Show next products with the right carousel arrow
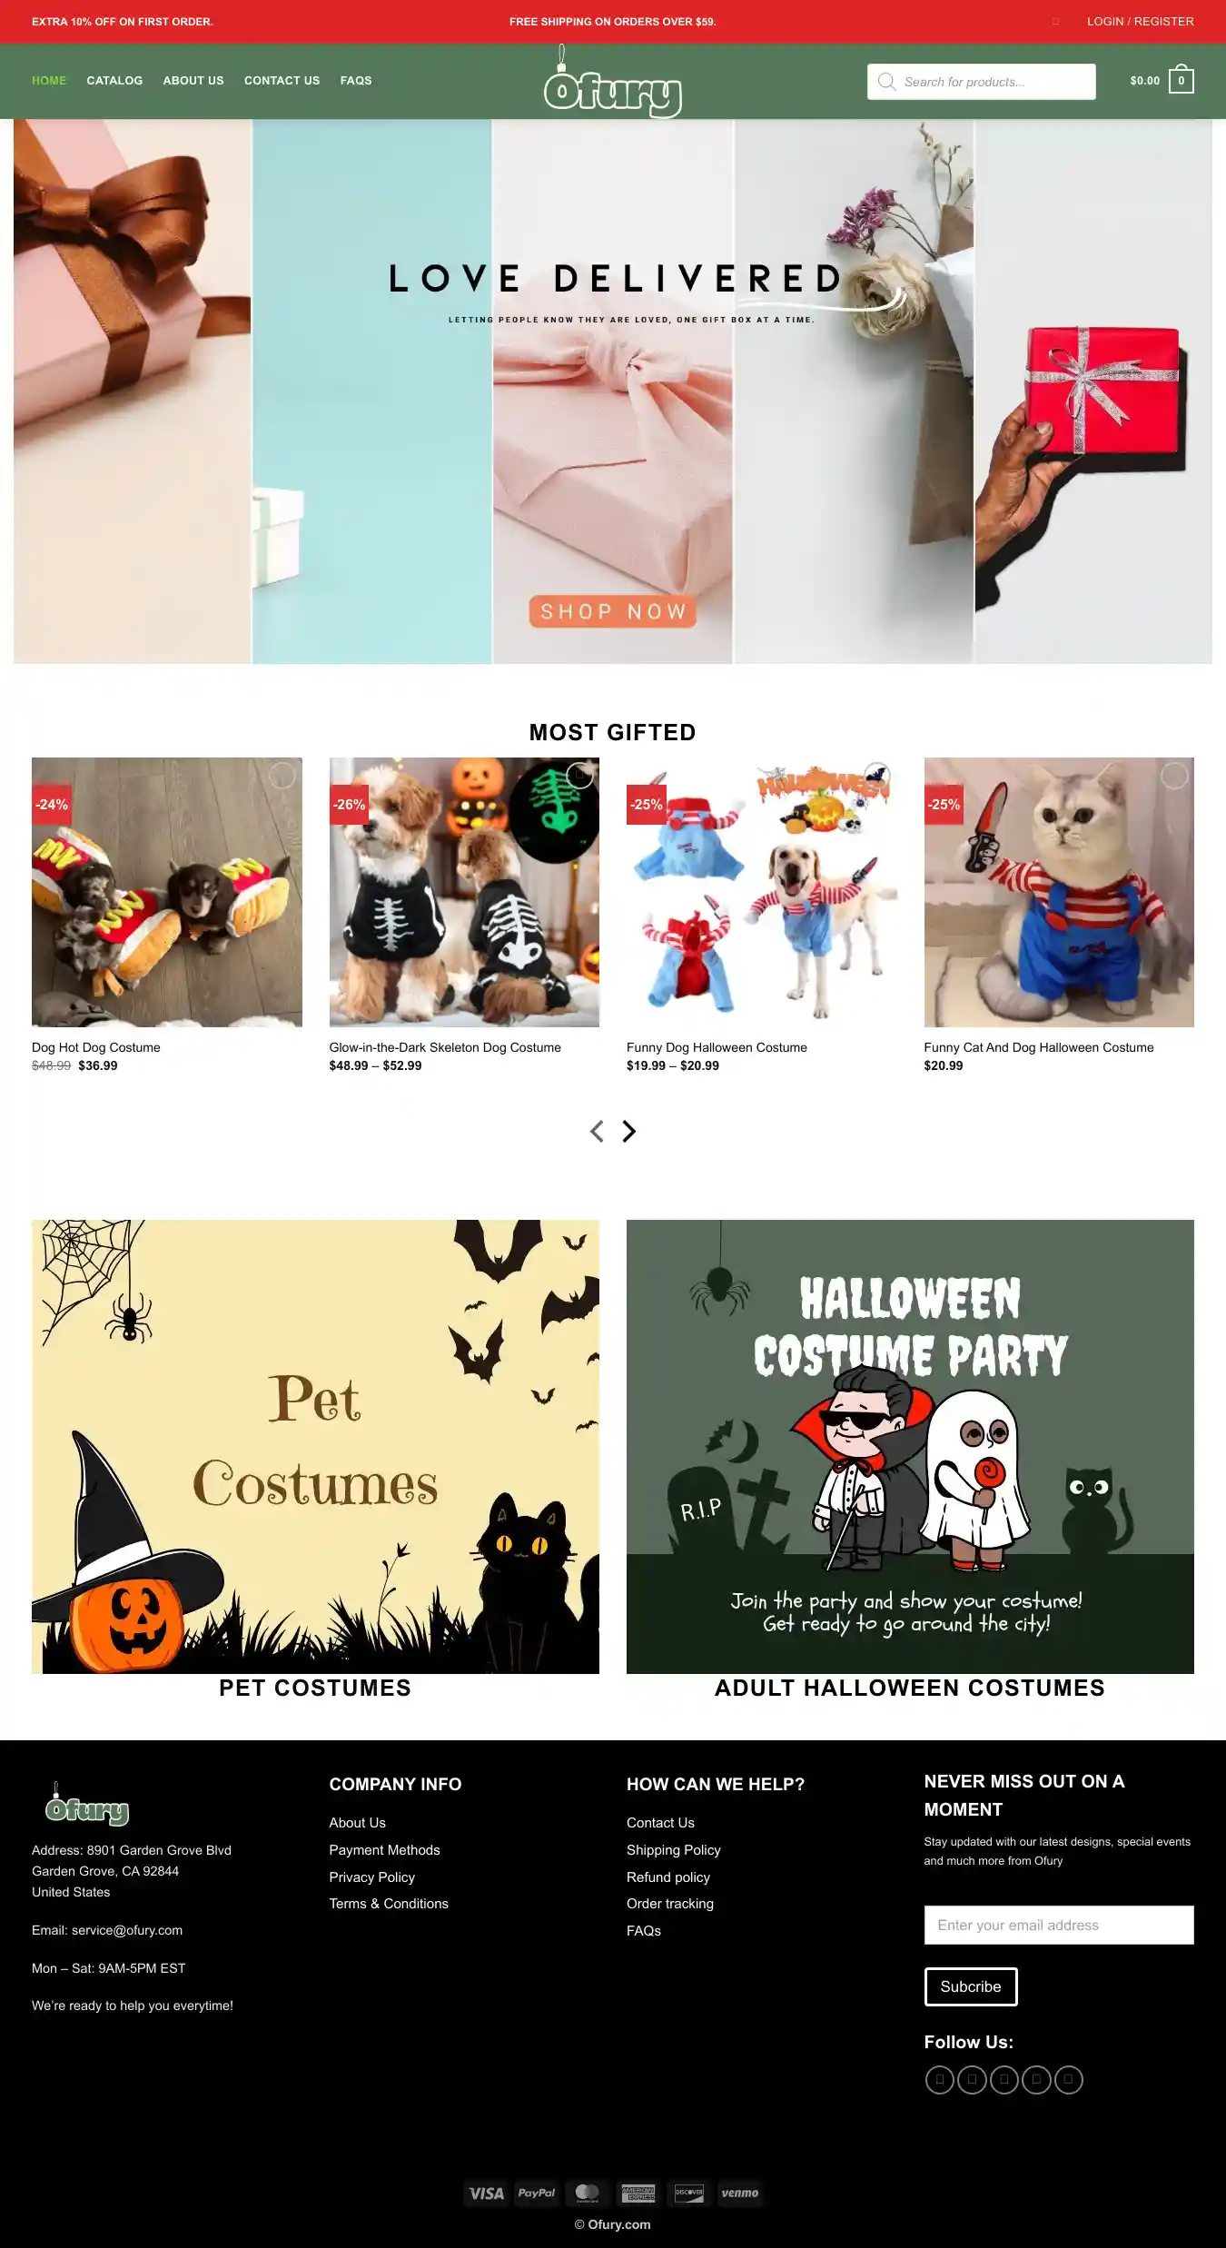This screenshot has height=2248, width=1226. [628, 1131]
